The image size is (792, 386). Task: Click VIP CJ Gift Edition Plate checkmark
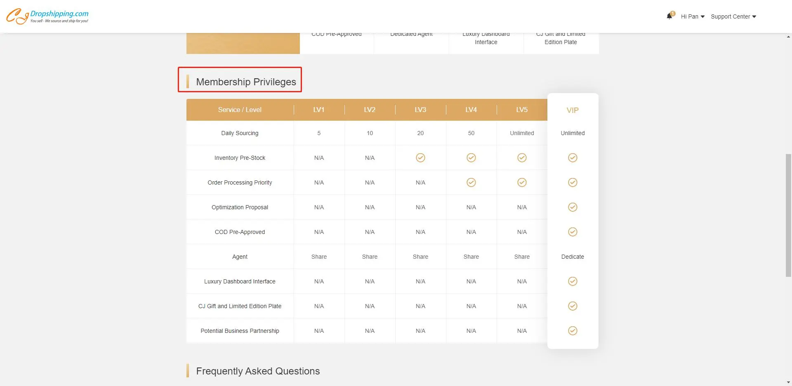coord(573,306)
